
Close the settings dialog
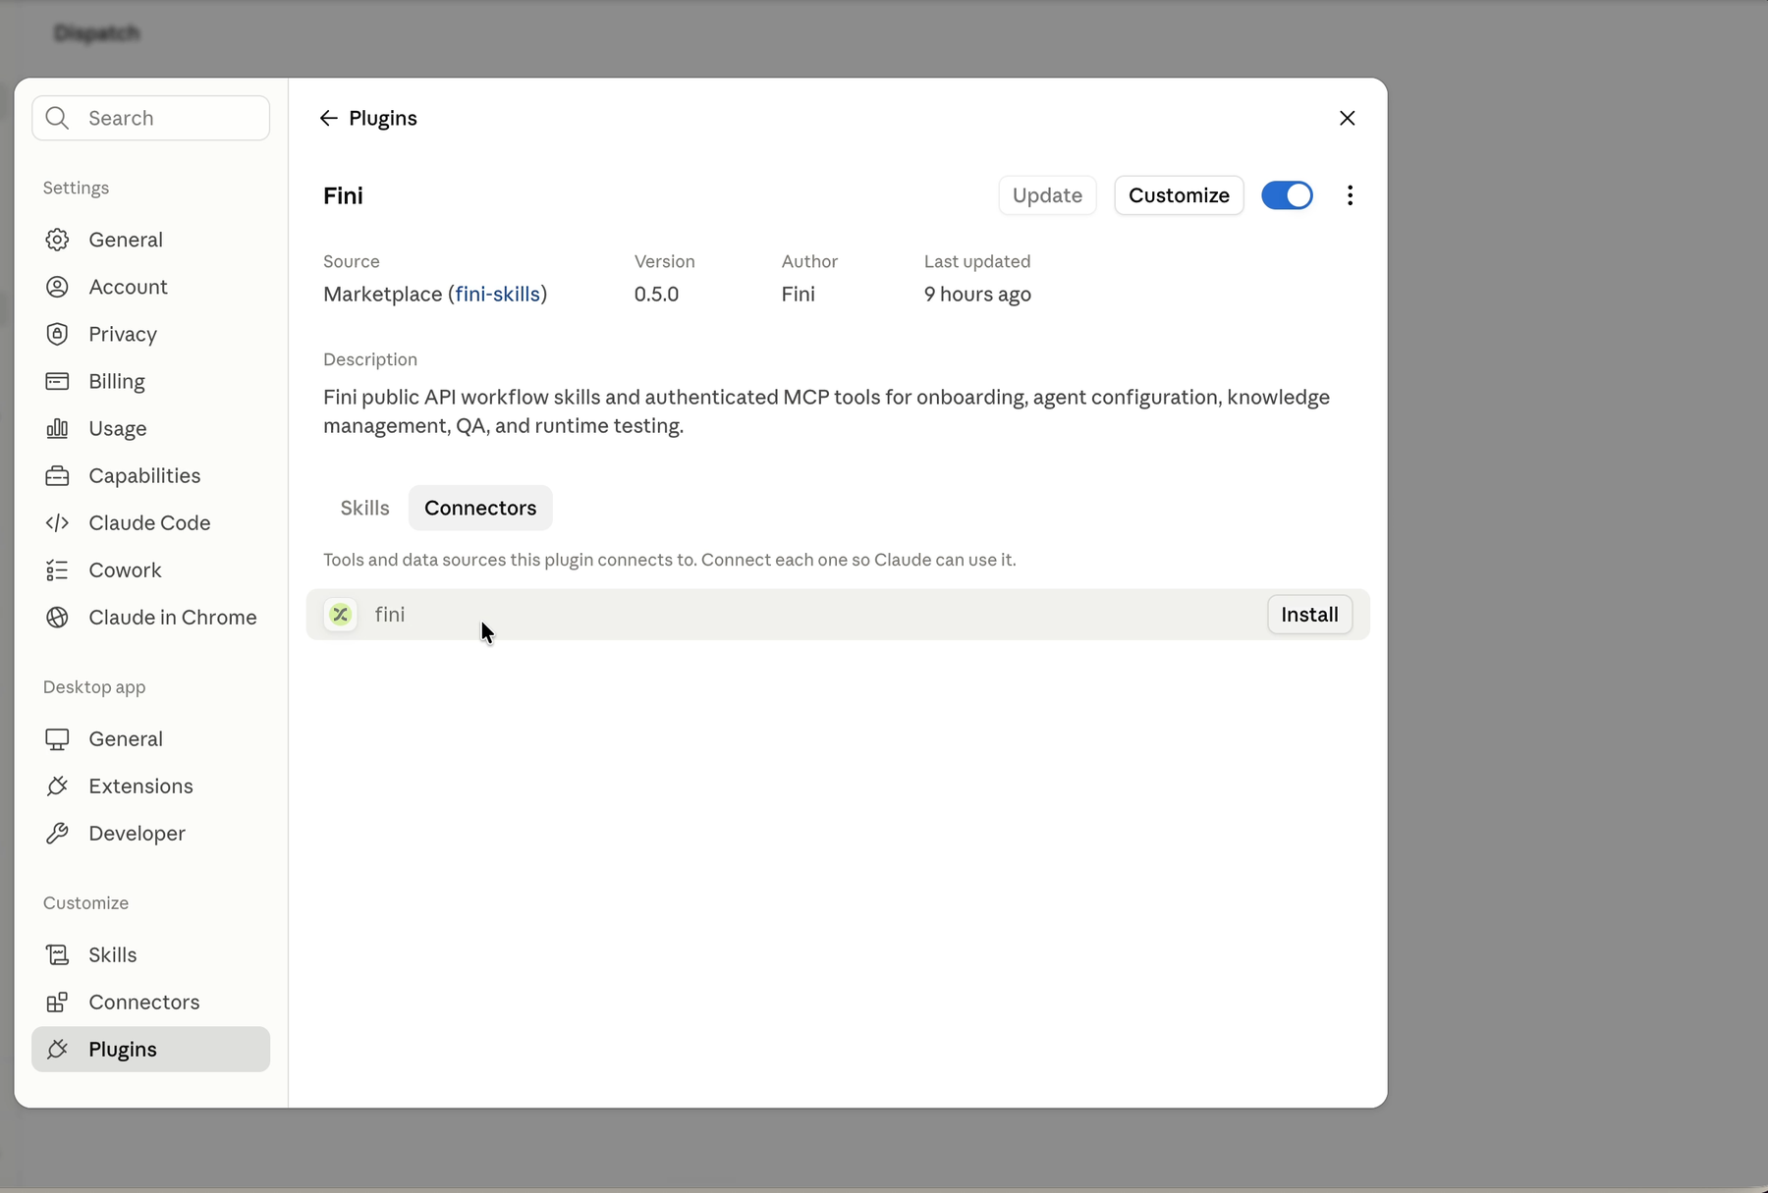click(x=1347, y=118)
